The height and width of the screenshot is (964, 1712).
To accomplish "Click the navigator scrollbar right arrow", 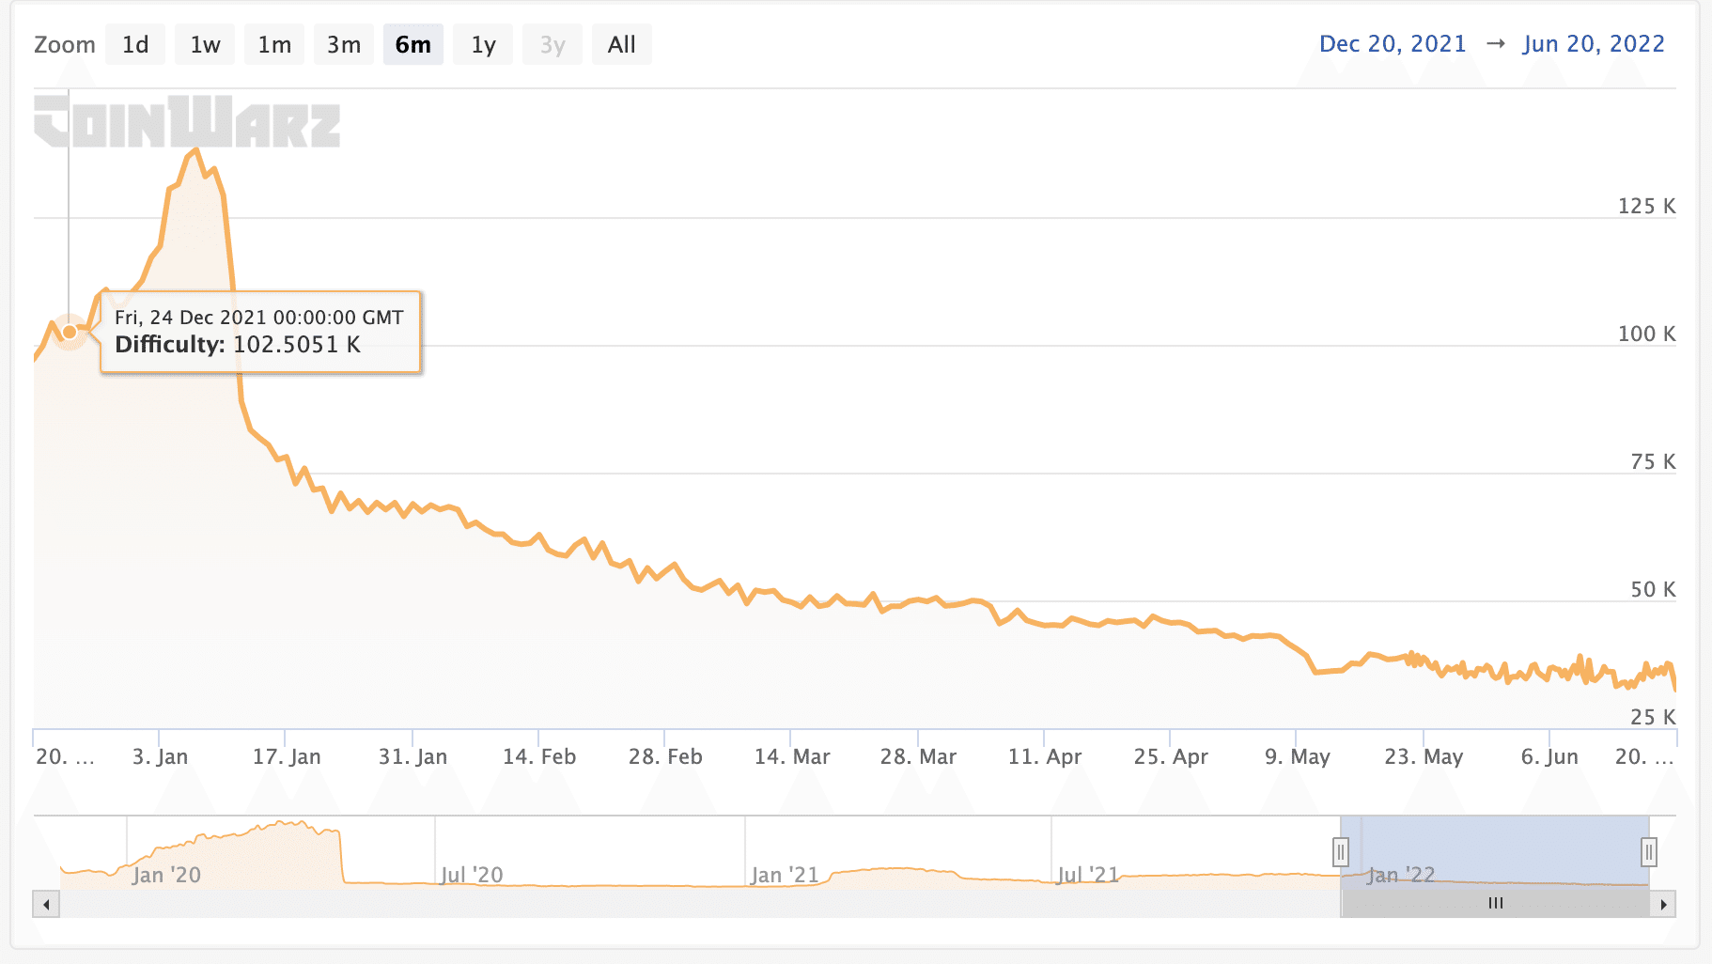I will click(1663, 905).
